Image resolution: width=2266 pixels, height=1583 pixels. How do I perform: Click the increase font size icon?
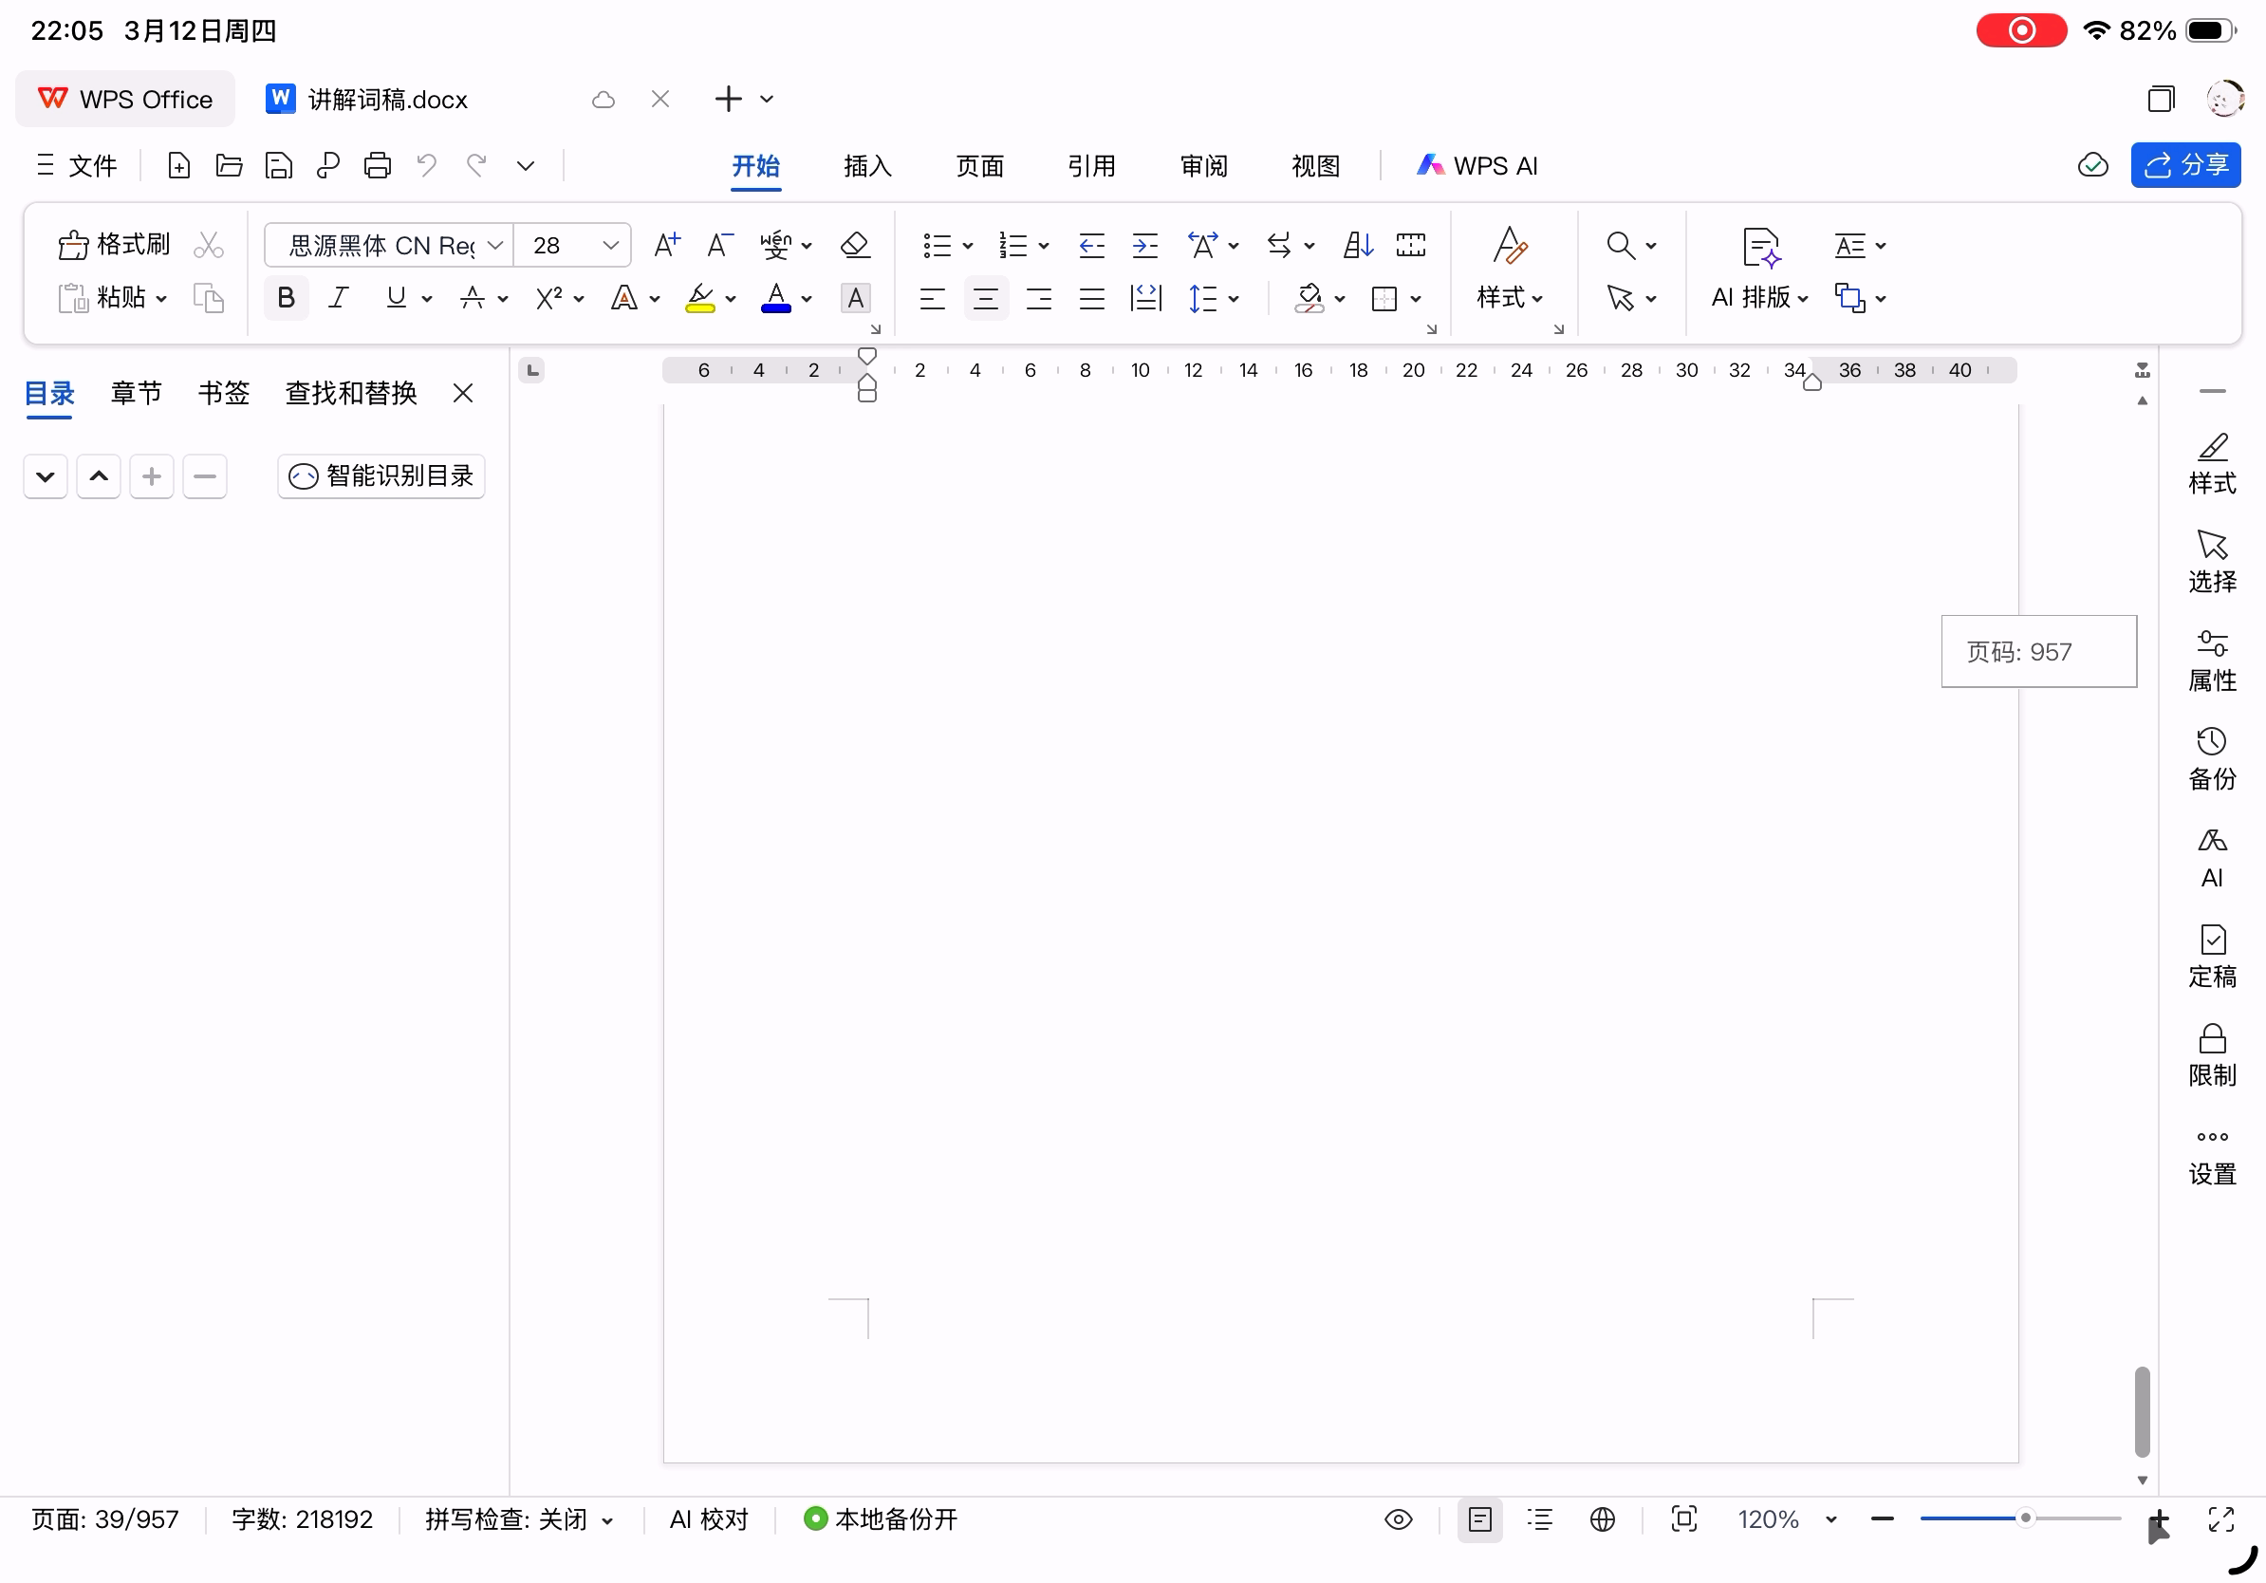pyautogui.click(x=667, y=245)
